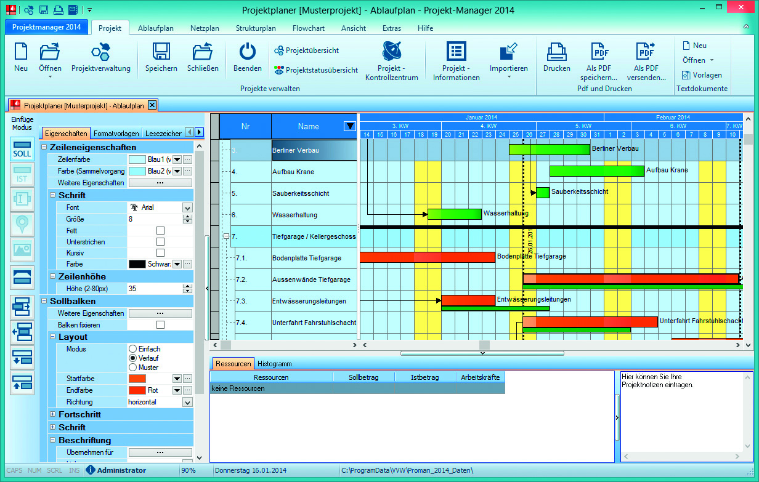The width and height of the screenshot is (759, 482).
Task: Click the Startfarbe orange color swatch
Action: pos(137,379)
